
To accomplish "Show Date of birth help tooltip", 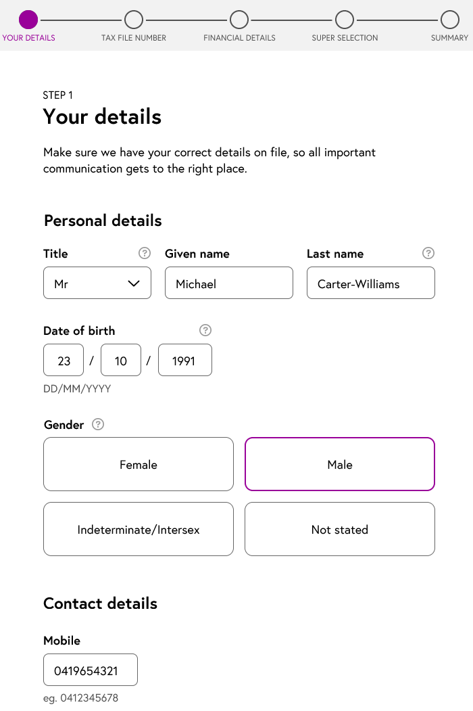I will [x=205, y=330].
